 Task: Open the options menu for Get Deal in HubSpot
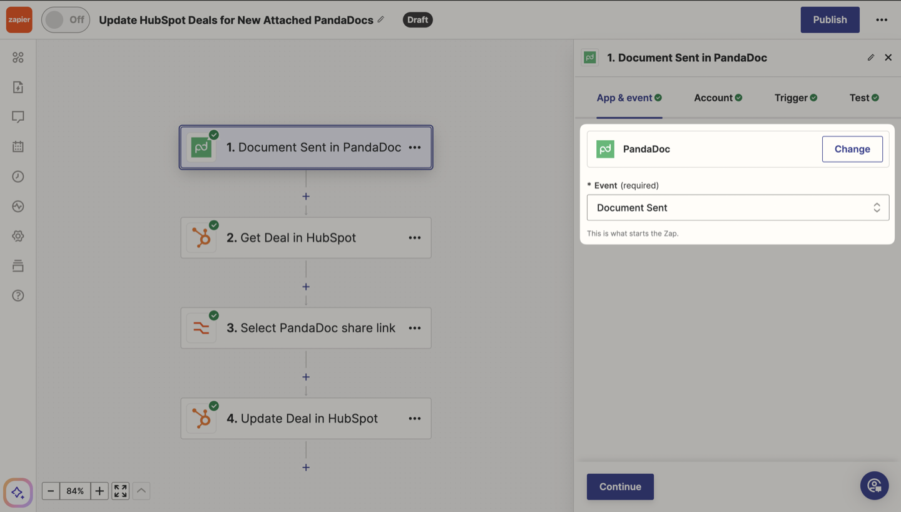[415, 238]
